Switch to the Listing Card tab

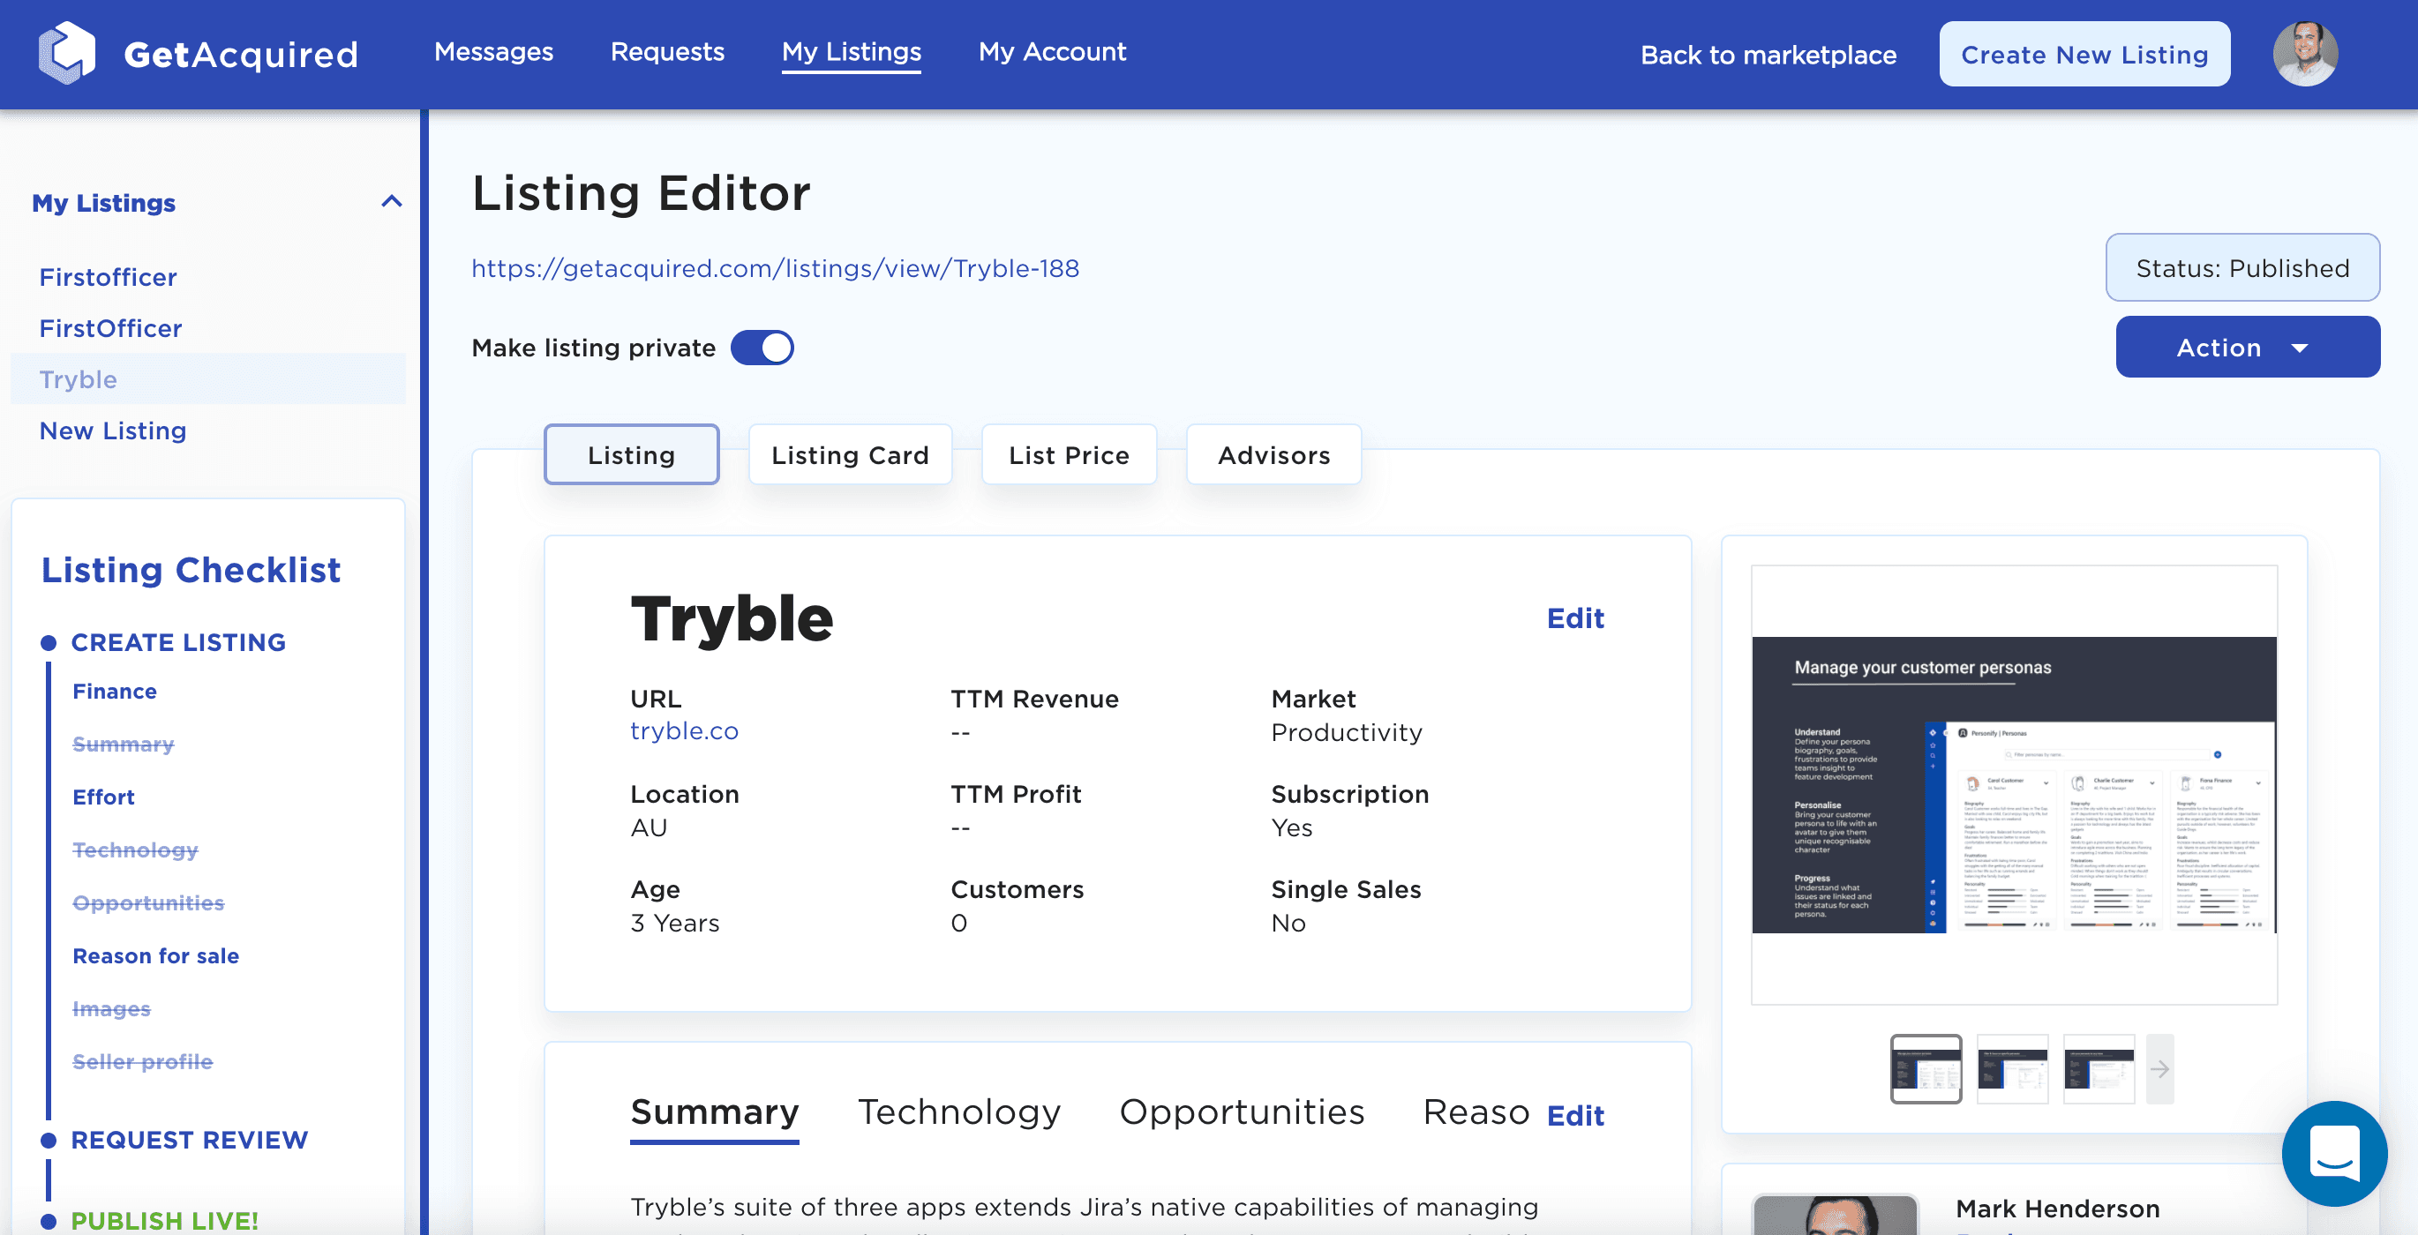[x=850, y=455]
